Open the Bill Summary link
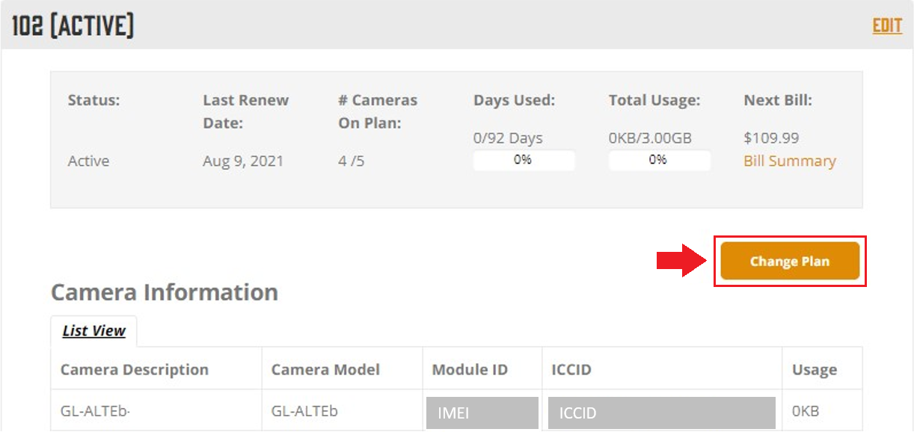This screenshot has height=432, width=914. point(789,161)
